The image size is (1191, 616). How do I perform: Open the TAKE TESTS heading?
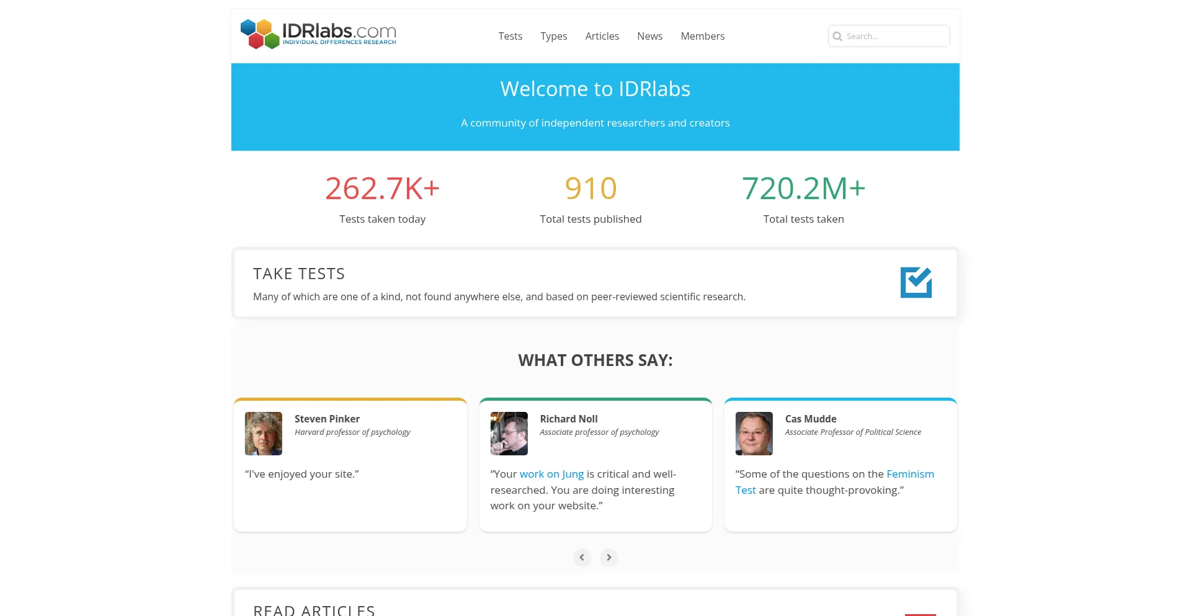click(x=299, y=274)
